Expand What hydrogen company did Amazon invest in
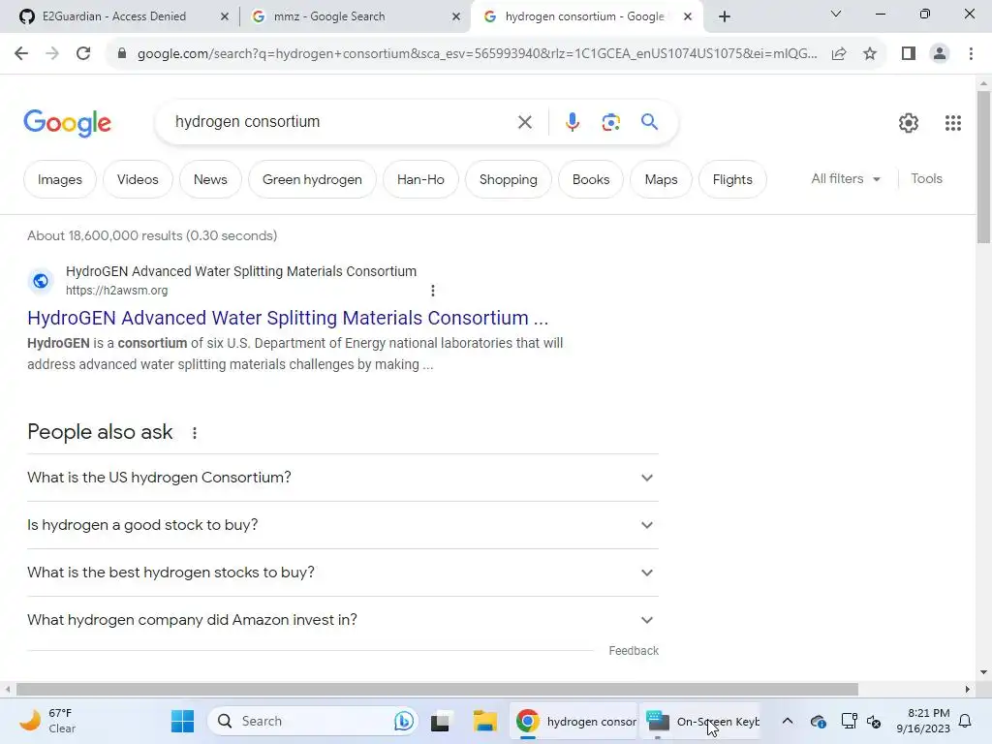Viewport: 992px width, 744px height. tap(343, 620)
